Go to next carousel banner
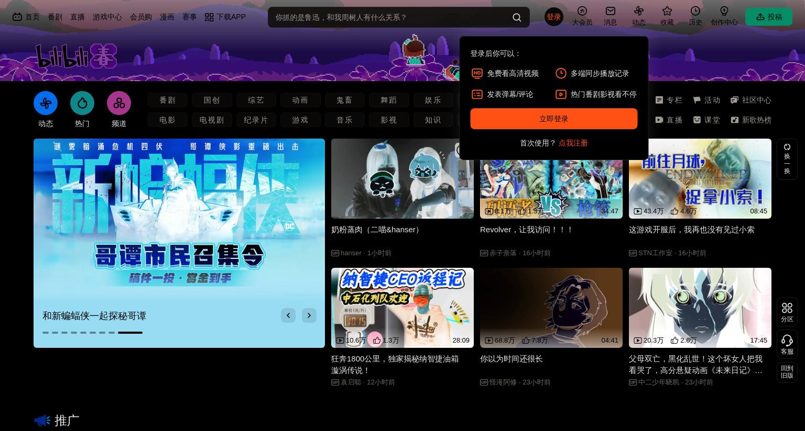 tap(309, 315)
